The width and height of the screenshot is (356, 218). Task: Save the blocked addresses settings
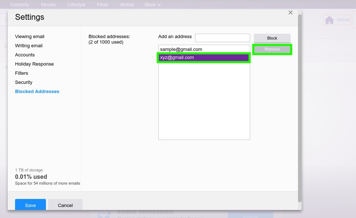pyautogui.click(x=30, y=205)
